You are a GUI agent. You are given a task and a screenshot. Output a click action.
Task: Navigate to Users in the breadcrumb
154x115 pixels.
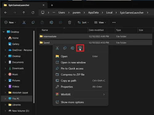click(x=62, y=13)
